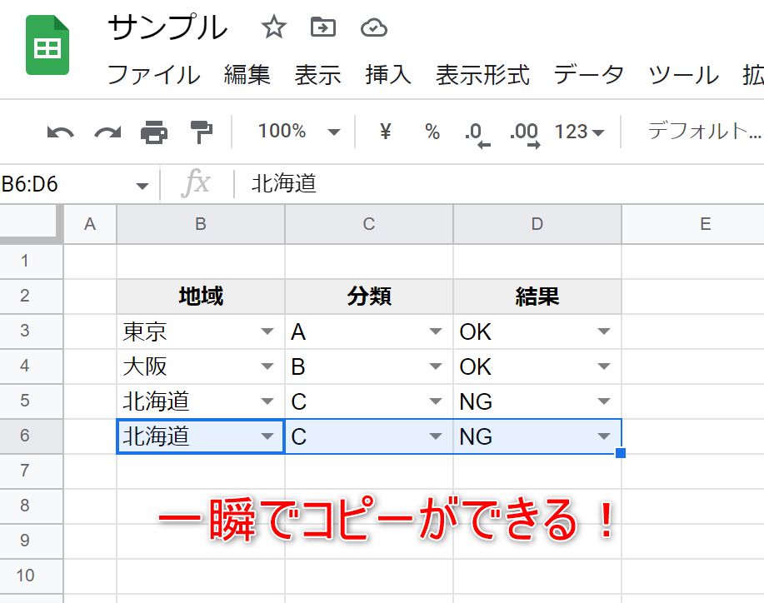Open the ファイル menu
This screenshot has height=603, width=764.
(x=153, y=75)
